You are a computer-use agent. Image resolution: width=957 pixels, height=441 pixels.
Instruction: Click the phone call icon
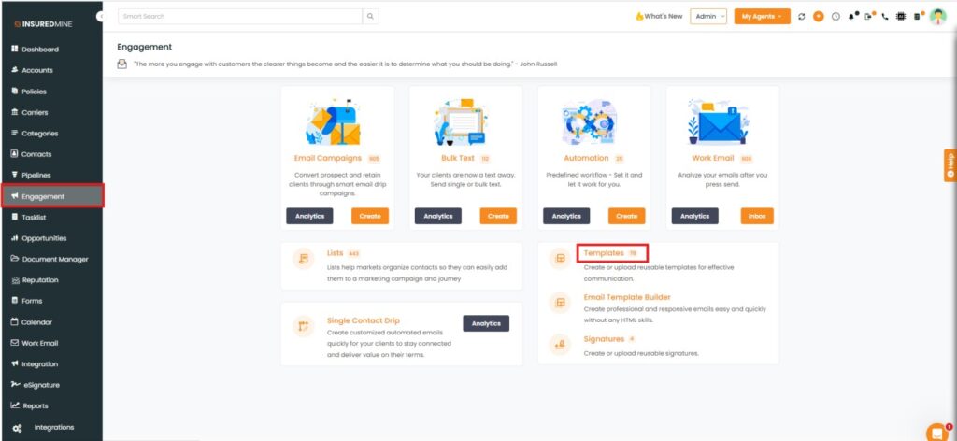885,17
